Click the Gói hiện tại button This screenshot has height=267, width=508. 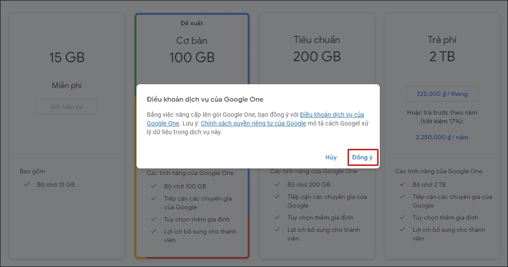coord(66,107)
